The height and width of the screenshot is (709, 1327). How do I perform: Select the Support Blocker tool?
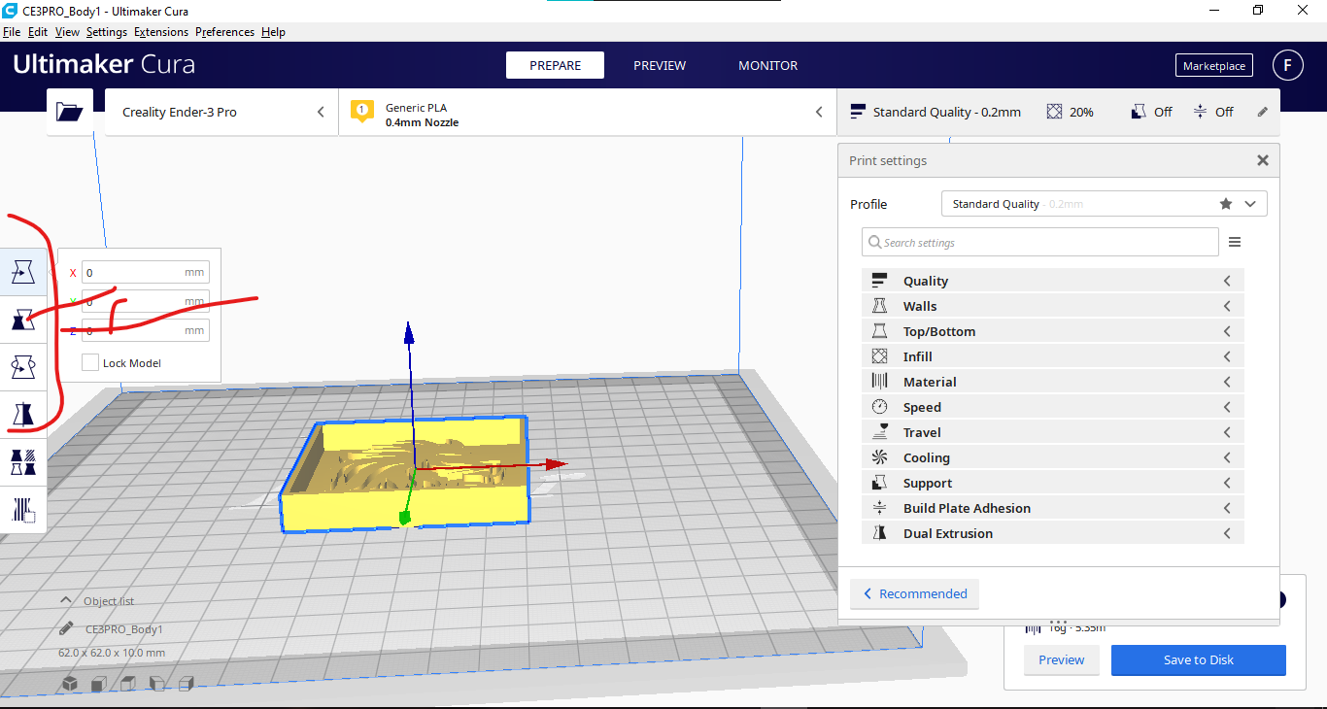[22, 509]
